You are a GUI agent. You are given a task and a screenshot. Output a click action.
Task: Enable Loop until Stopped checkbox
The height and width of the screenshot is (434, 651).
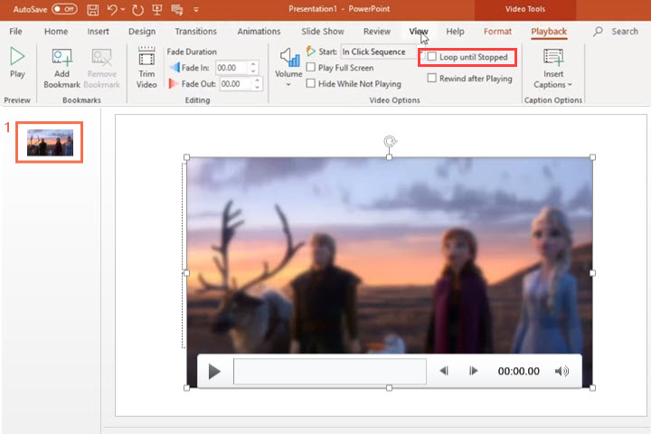coord(432,57)
